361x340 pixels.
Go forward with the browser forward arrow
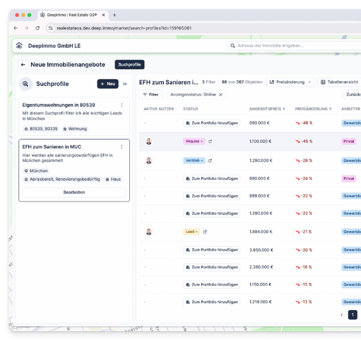[26, 28]
